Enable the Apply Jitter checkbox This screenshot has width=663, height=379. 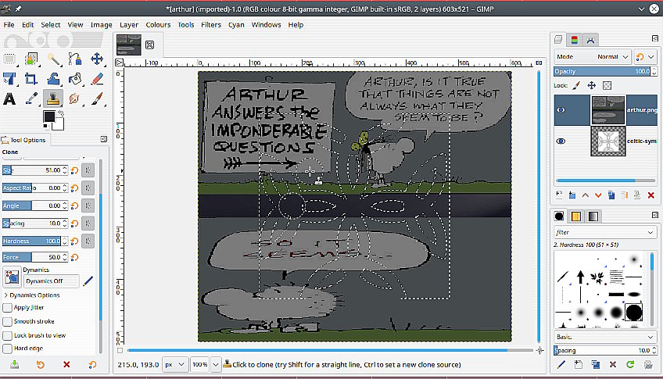pyautogui.click(x=7, y=308)
